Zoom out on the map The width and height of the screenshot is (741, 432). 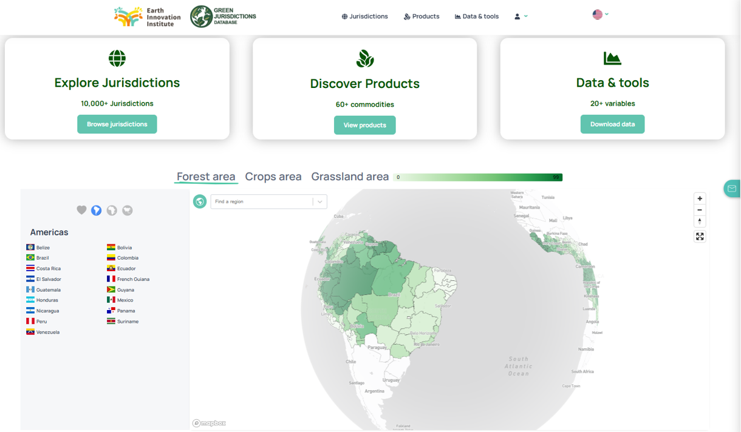tap(700, 210)
